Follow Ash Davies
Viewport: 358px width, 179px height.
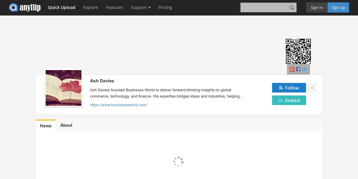tap(289, 88)
